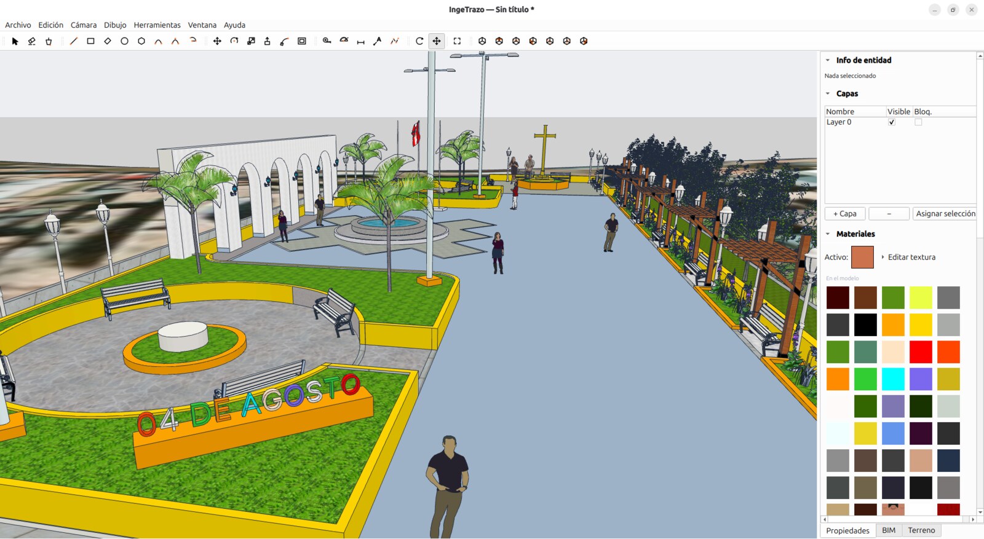Activate the Orbit camera tool

pos(419,41)
